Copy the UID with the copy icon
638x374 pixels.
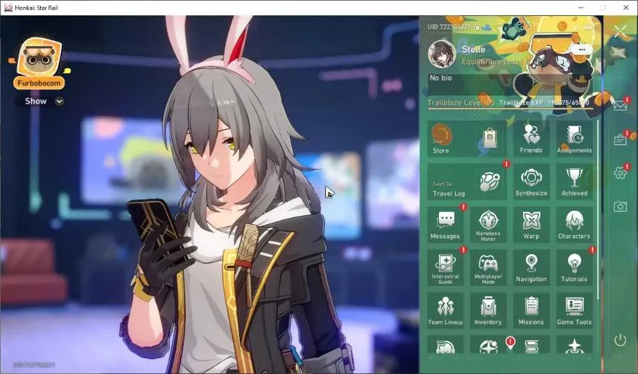[x=477, y=27]
